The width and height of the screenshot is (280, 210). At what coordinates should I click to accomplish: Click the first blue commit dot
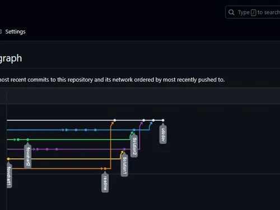[x=66, y=130]
